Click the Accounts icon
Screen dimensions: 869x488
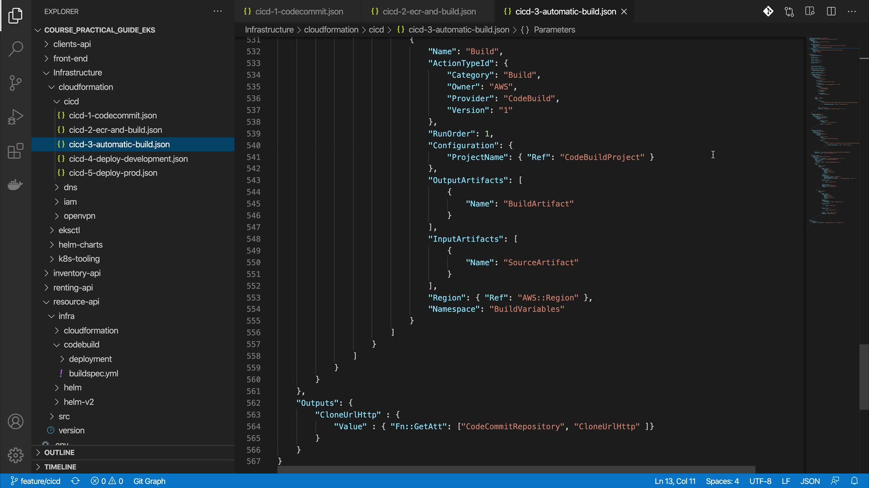15,422
